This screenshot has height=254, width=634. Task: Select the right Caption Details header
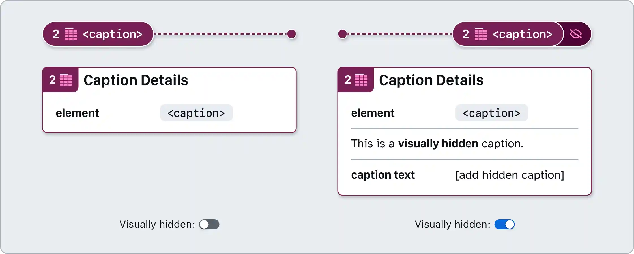431,80
